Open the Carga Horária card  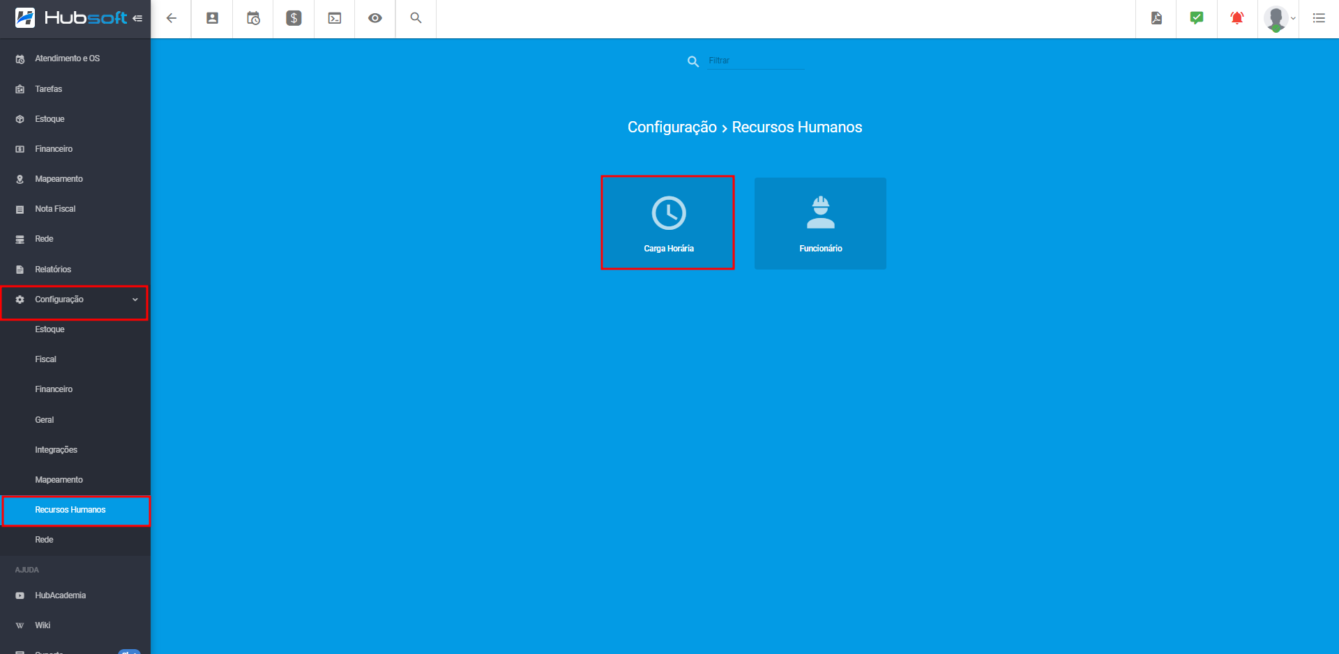pyautogui.click(x=668, y=223)
